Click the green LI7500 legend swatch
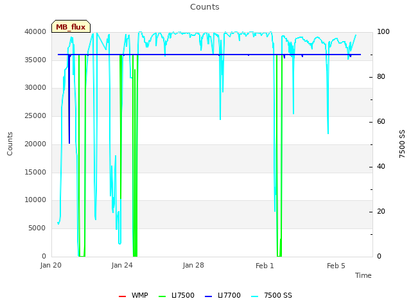Image resolution: width=411 pixels, height=308 pixels. [162, 296]
